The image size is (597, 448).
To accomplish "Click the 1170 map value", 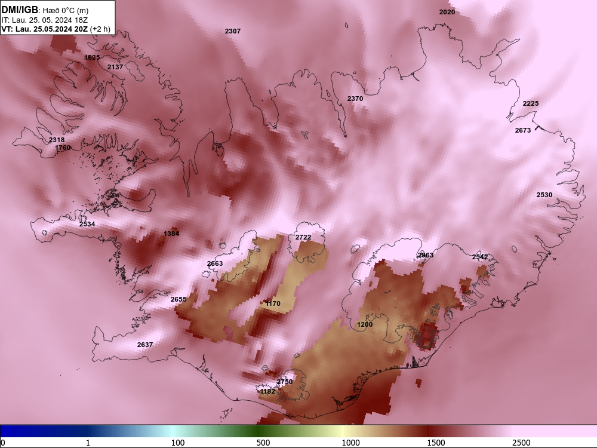I will pyautogui.click(x=273, y=303).
